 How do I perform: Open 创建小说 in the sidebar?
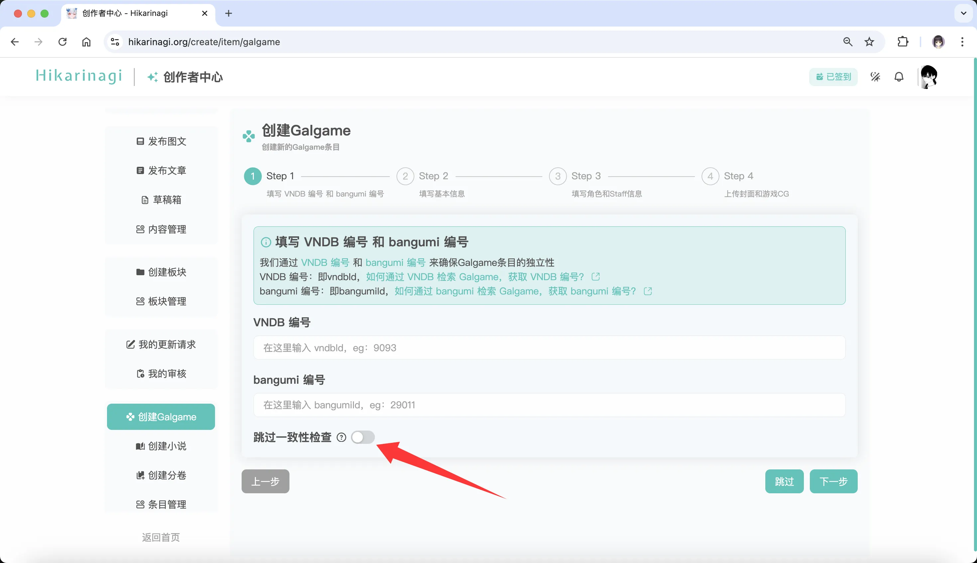pos(161,446)
